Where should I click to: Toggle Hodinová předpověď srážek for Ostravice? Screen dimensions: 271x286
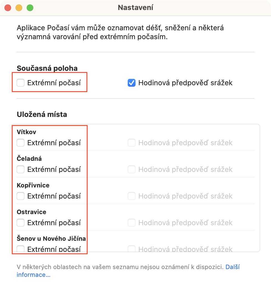pyautogui.click(x=132, y=223)
